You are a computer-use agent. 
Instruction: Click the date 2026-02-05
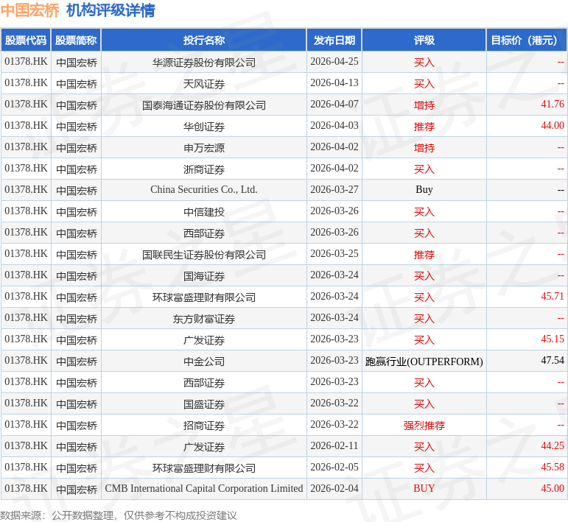coord(334,468)
